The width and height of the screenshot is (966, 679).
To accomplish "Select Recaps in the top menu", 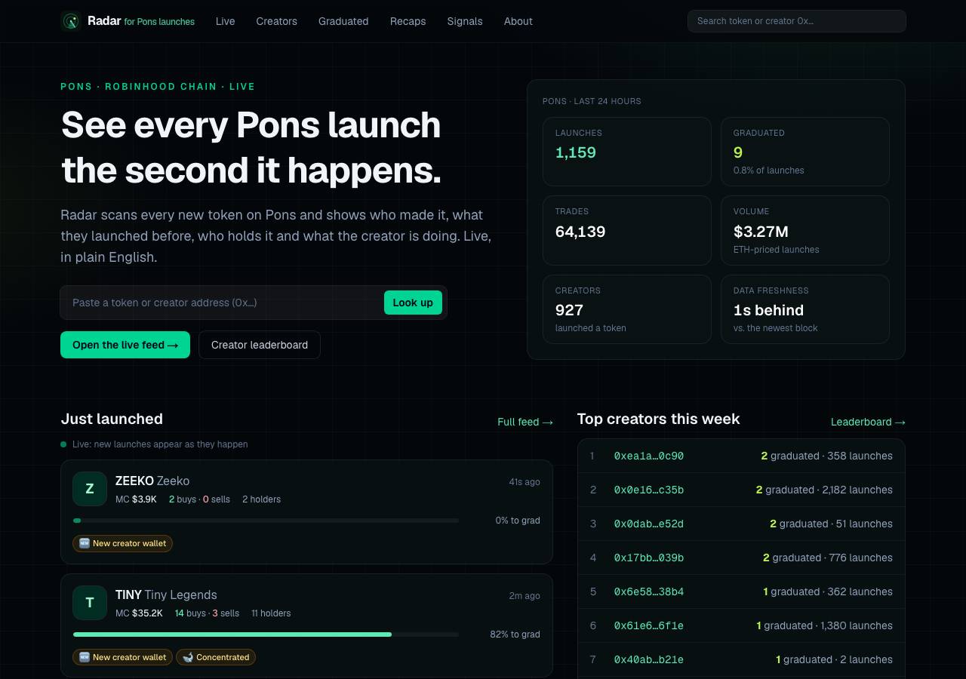I will point(408,21).
